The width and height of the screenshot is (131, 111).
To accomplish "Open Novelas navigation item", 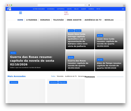I will (109, 20).
